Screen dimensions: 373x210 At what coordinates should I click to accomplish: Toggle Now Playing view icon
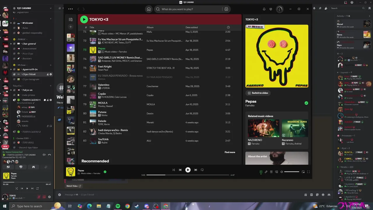click(x=261, y=172)
